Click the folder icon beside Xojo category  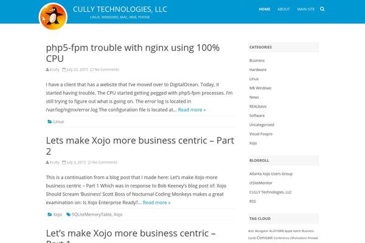coord(50,214)
